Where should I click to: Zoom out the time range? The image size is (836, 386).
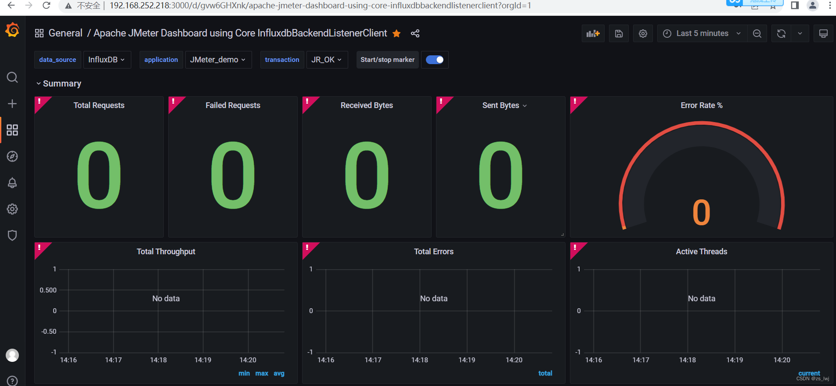point(757,33)
